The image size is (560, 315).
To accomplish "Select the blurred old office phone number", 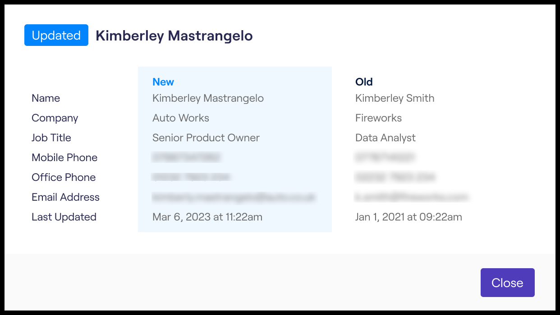I will [395, 177].
